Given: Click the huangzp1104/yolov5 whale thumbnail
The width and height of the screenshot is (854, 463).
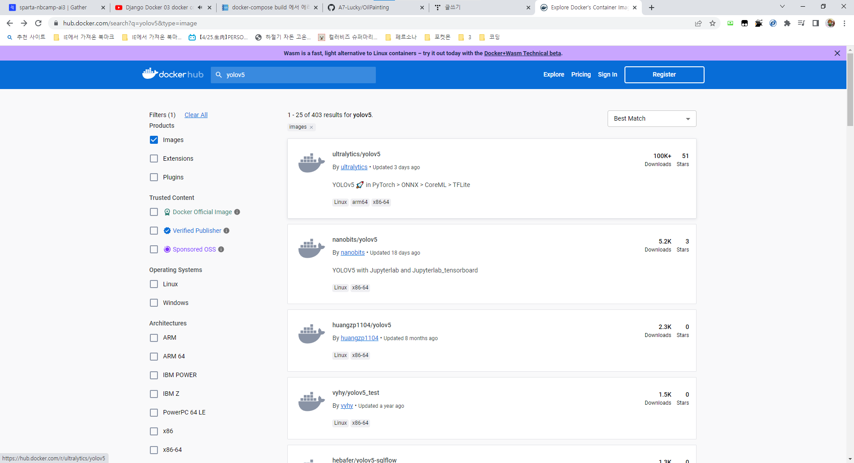Looking at the screenshot, I should tap(311, 334).
